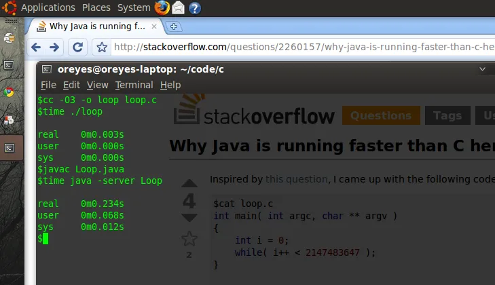The width and height of the screenshot is (495, 285).
Task: Bookmark page with the star icon
Action: (x=102, y=47)
